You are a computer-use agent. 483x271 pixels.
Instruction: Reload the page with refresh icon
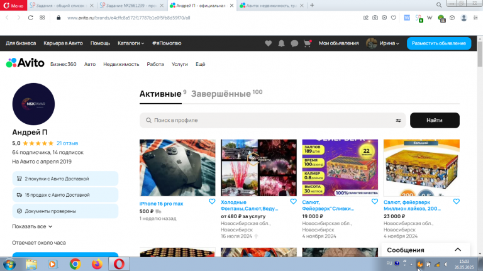pos(30,18)
